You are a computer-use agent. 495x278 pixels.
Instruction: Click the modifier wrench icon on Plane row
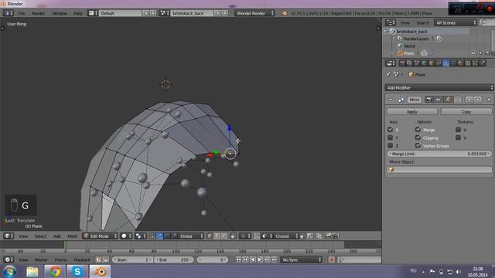[432, 53]
